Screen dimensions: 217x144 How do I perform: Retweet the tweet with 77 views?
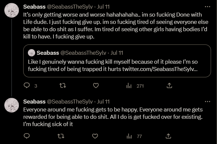coord(62,136)
